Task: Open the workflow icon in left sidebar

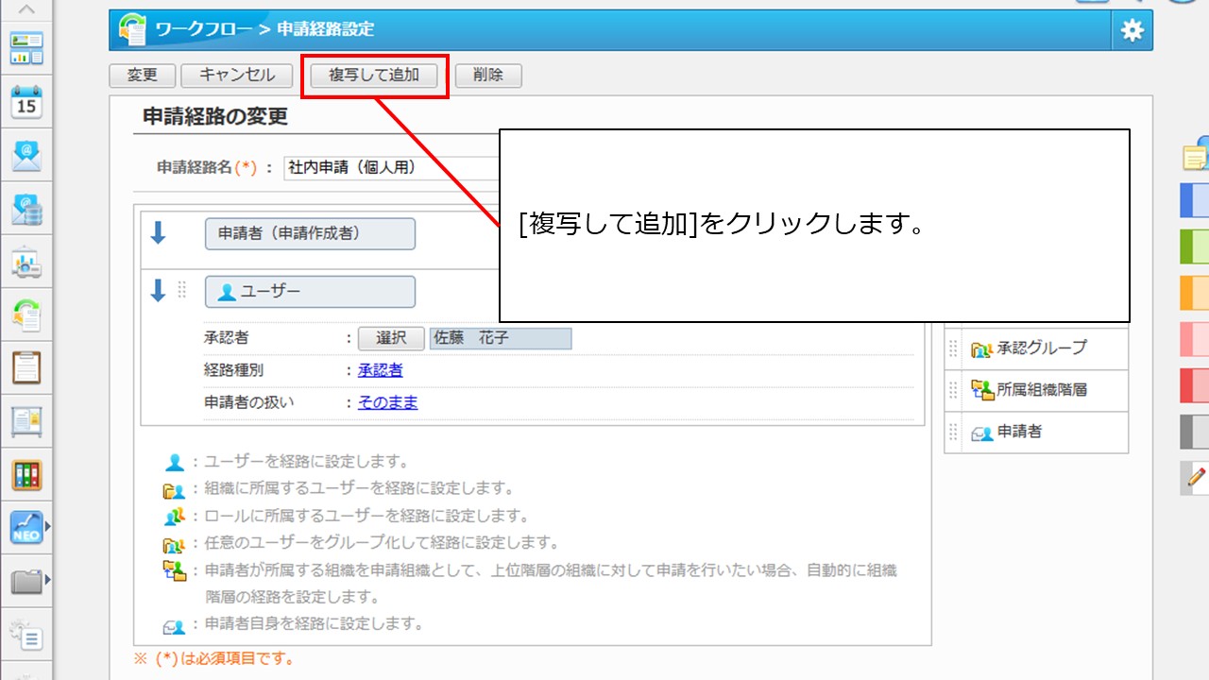Action: click(x=26, y=314)
